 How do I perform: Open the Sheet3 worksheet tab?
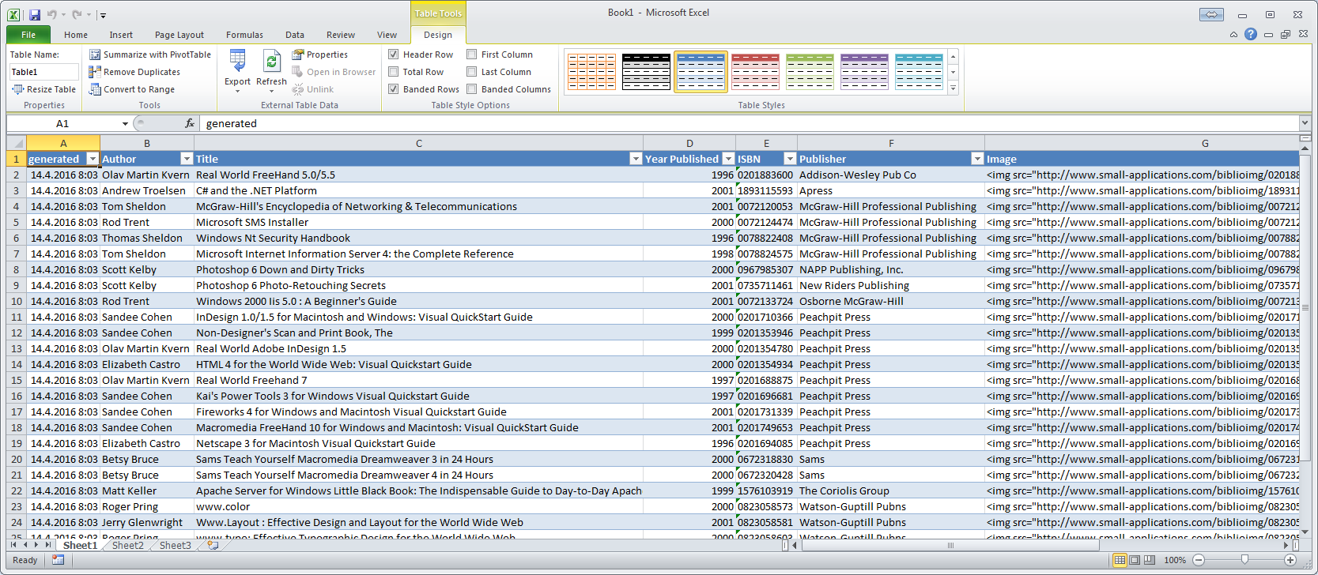[176, 545]
